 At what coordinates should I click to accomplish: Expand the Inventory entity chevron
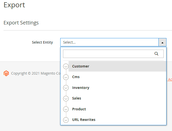click(x=66, y=88)
